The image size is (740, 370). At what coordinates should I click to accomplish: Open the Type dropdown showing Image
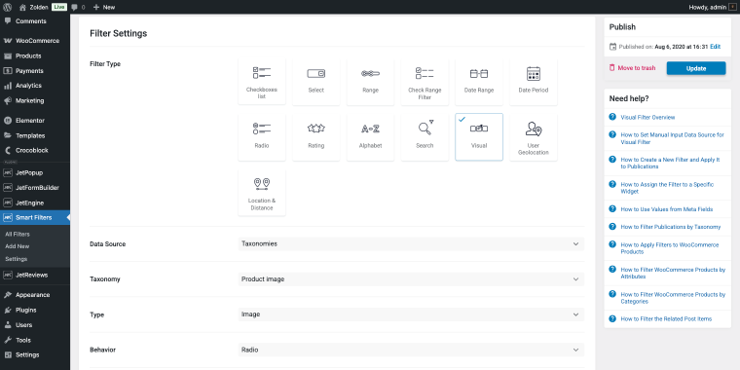(x=411, y=314)
